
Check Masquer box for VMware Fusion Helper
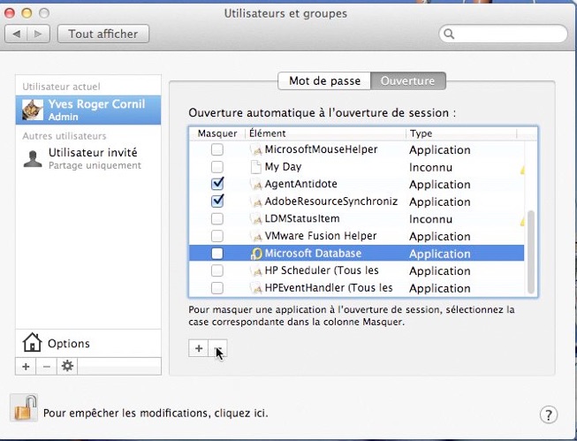217,236
